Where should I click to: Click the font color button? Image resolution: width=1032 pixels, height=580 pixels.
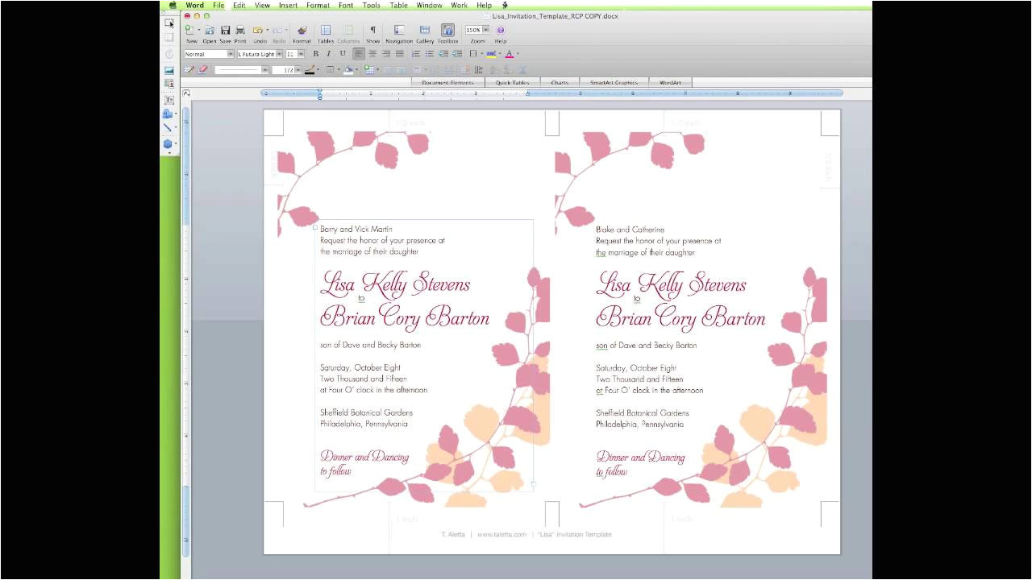pos(509,54)
